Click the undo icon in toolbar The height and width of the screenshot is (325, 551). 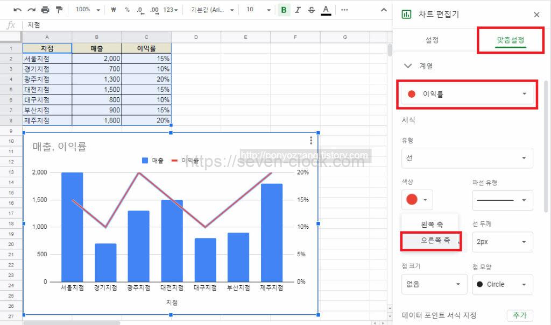pyautogui.click(x=18, y=10)
